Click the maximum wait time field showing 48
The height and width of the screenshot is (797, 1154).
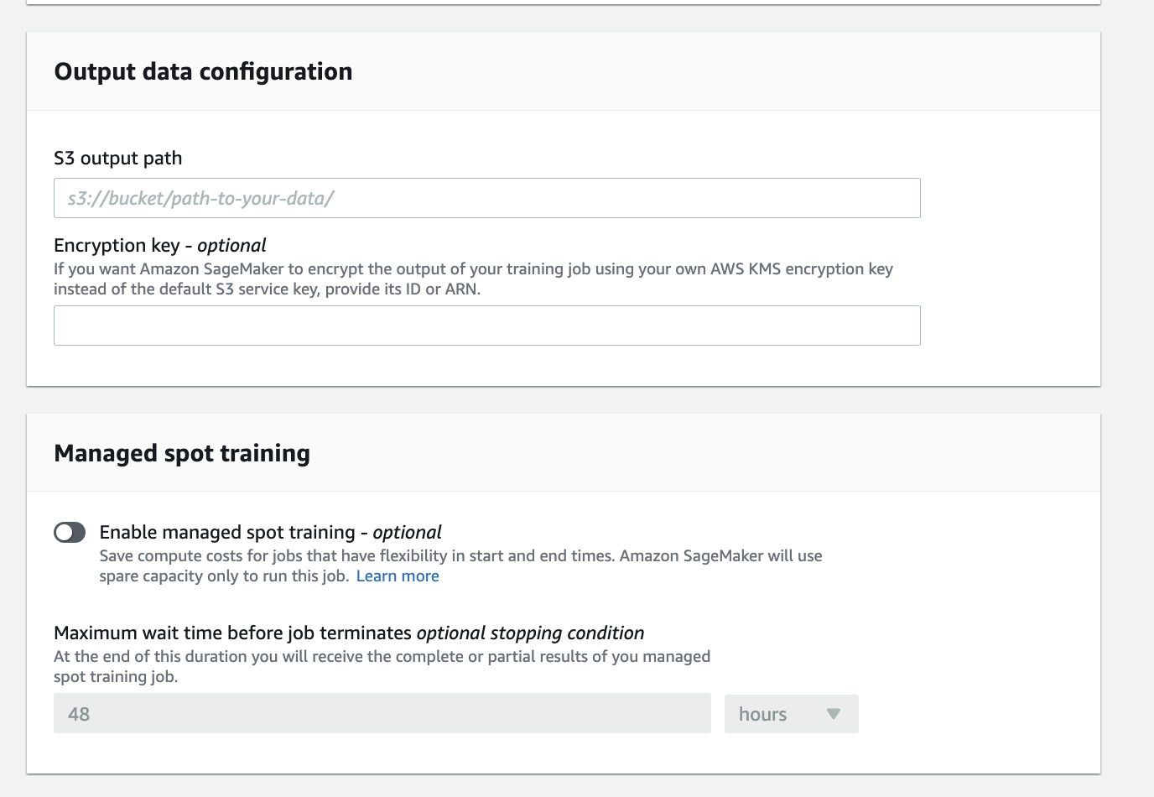382,714
